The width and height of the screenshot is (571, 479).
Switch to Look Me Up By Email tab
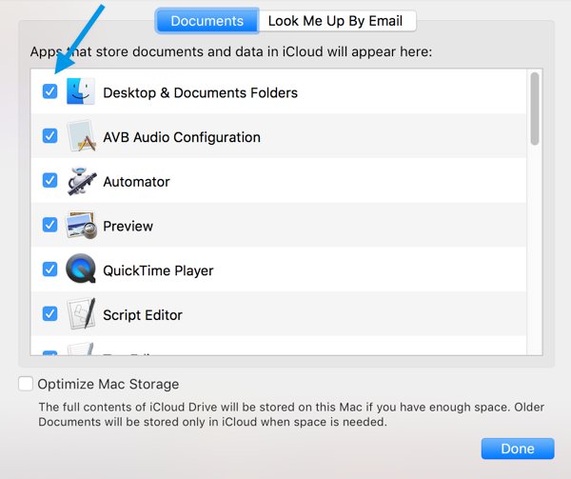tap(337, 21)
